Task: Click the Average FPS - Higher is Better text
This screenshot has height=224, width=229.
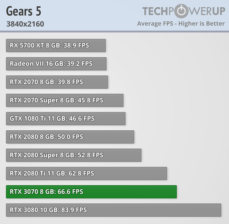Action: tap(181, 24)
